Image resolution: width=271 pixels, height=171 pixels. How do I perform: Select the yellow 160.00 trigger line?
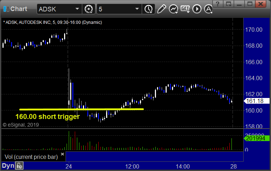pyautogui.click(x=82, y=109)
